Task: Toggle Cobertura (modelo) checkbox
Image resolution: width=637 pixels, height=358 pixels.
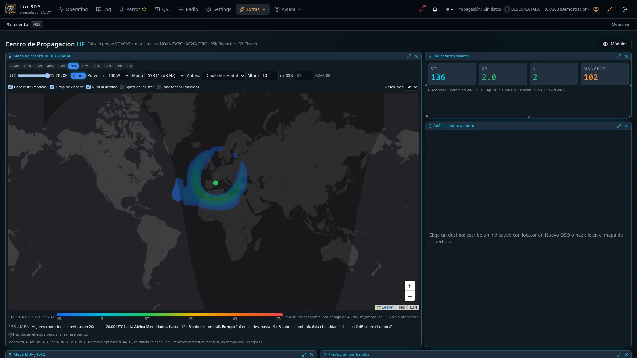Action: pyautogui.click(x=11, y=87)
